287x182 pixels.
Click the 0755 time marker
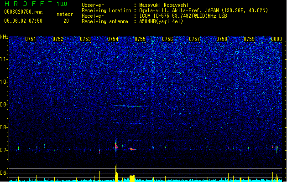(x=140, y=39)
